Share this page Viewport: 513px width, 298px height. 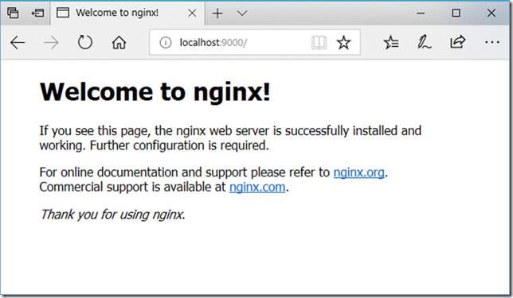(x=457, y=42)
